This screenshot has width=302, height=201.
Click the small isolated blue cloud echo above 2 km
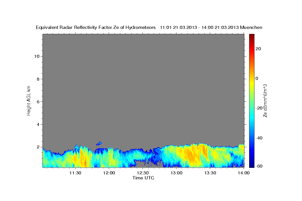(99, 143)
